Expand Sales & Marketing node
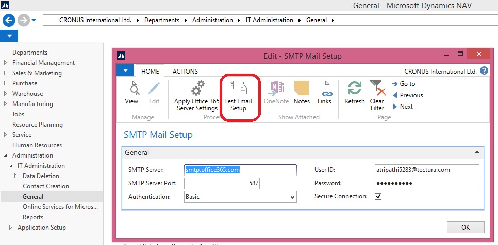The image size is (498, 245). (5, 73)
